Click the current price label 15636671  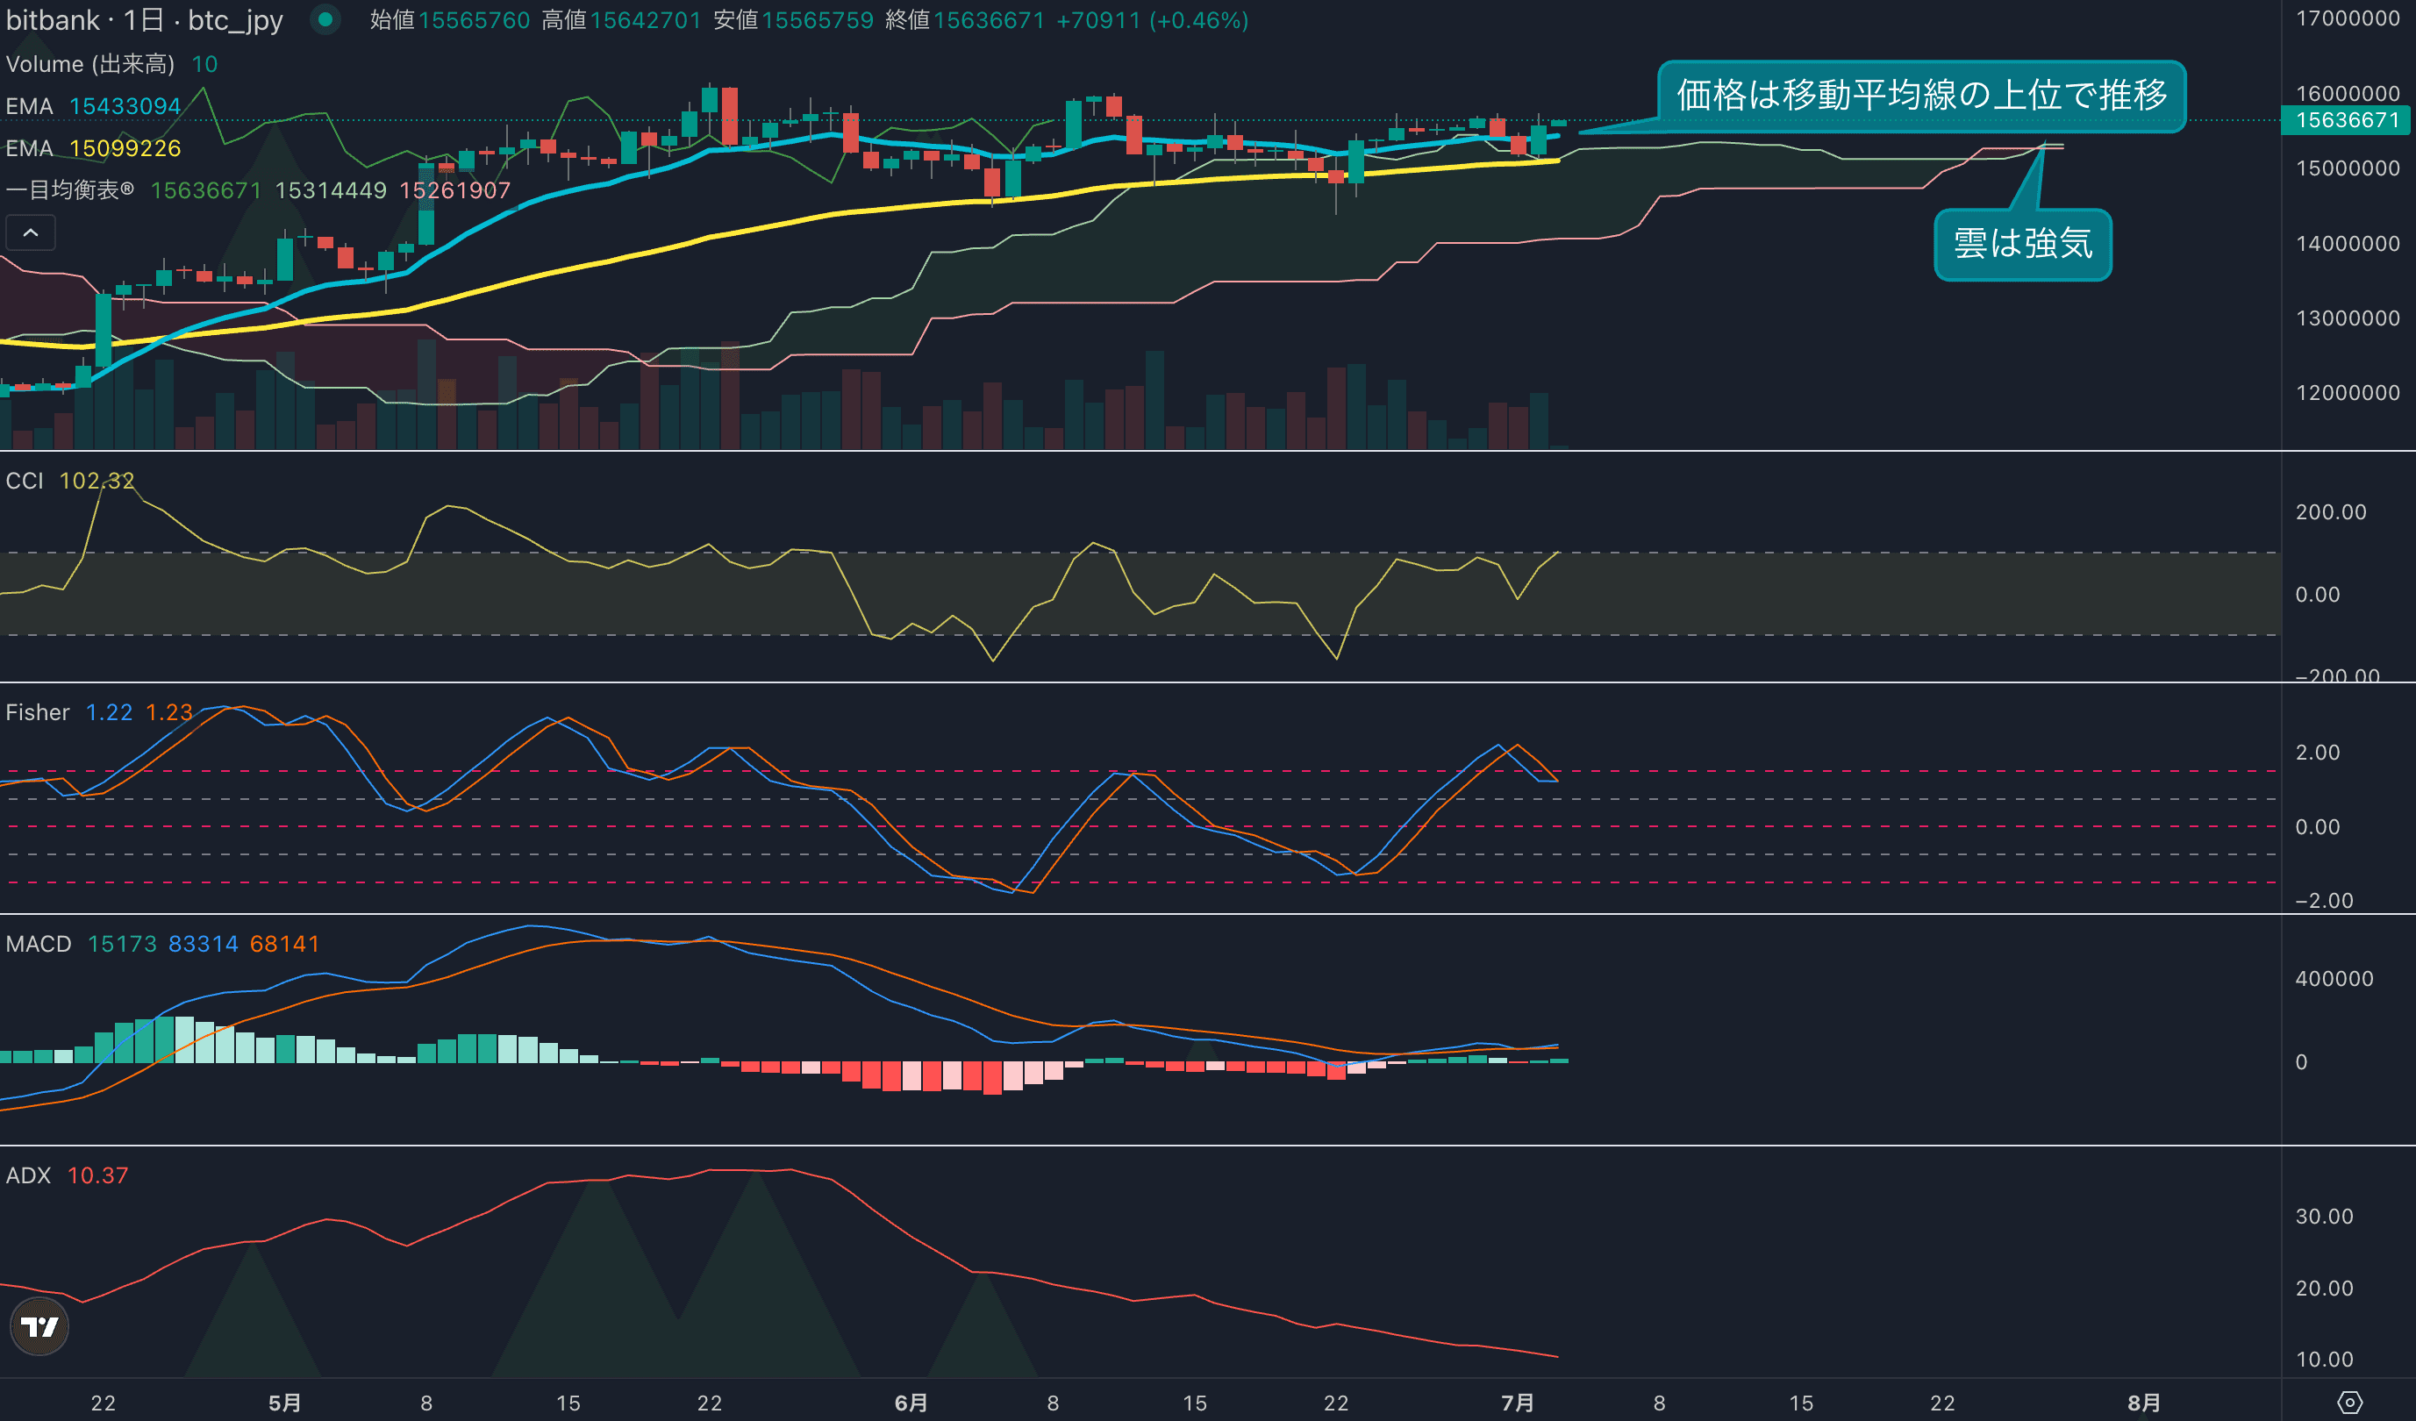click(x=2347, y=121)
